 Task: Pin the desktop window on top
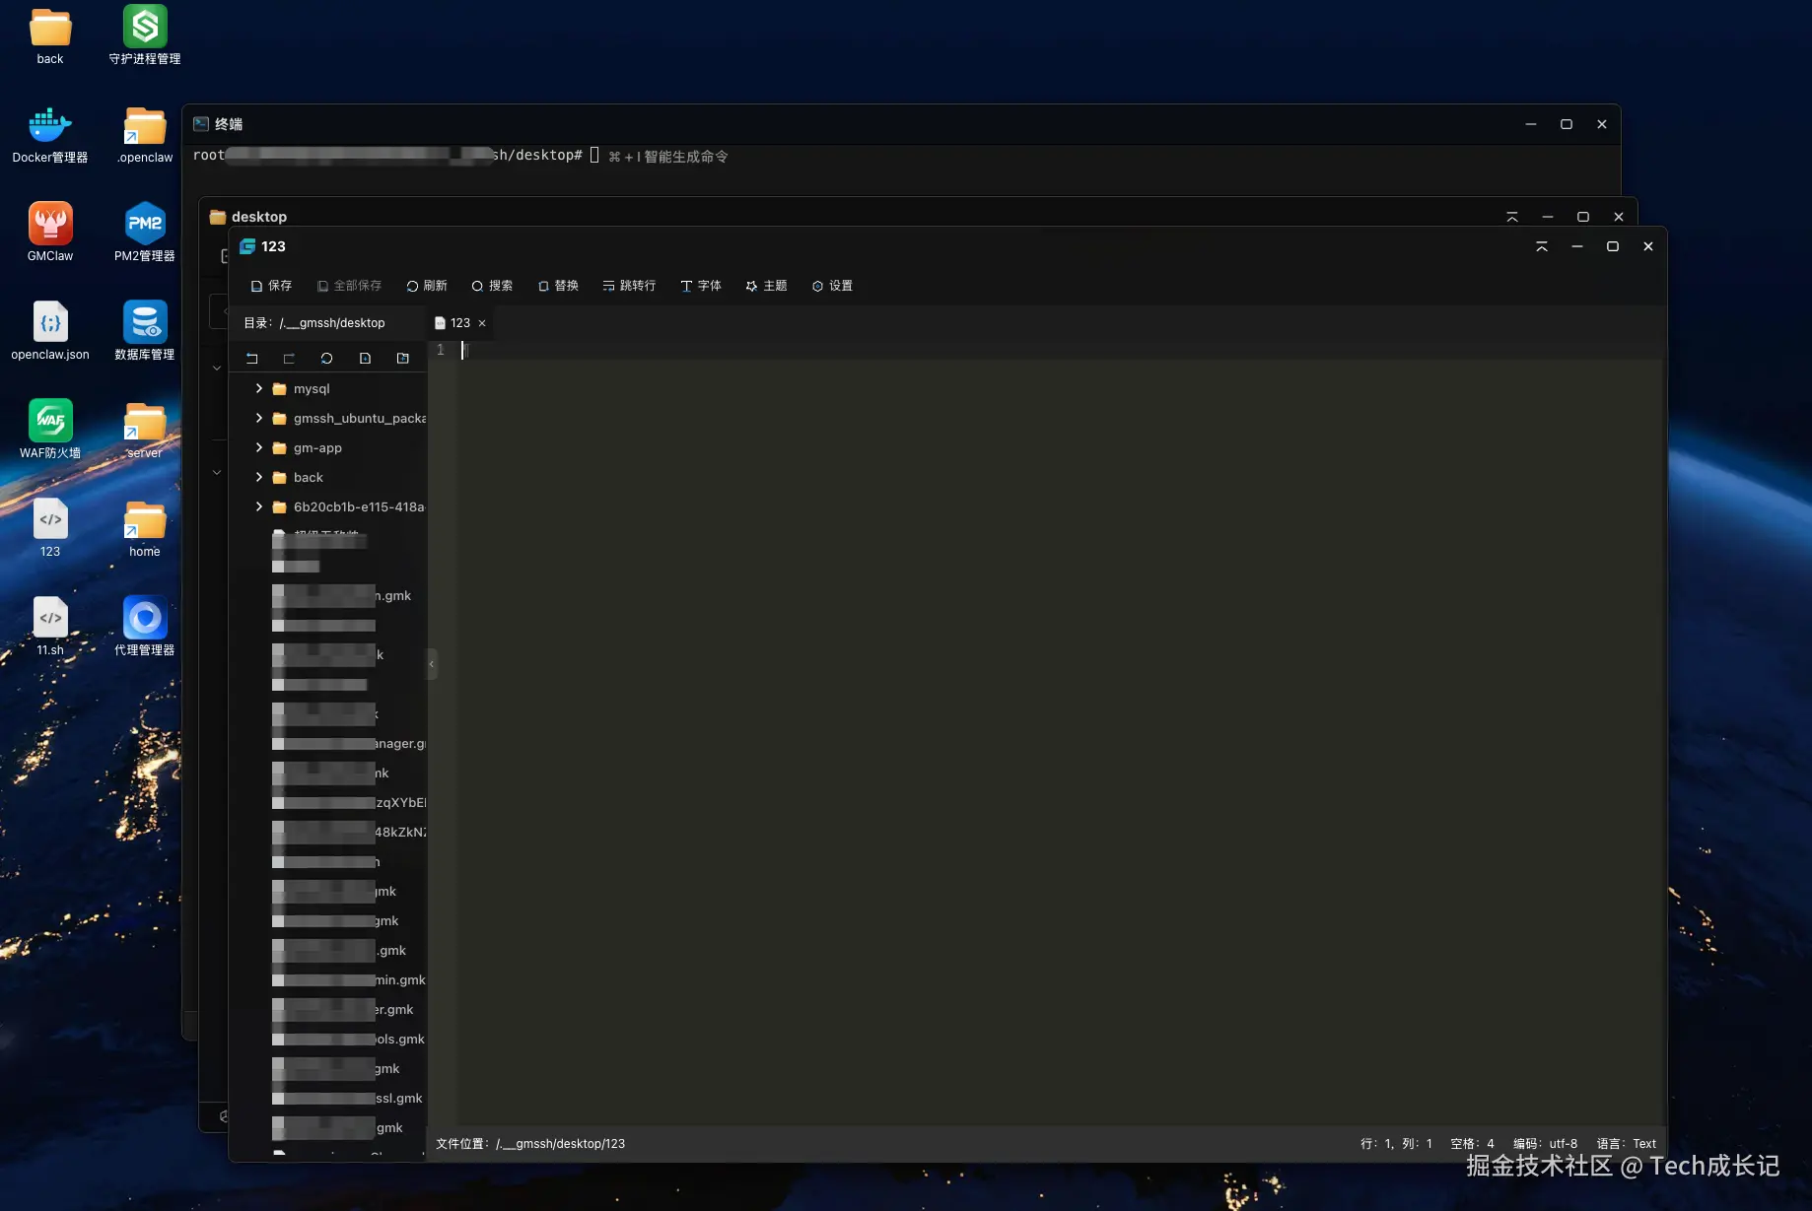coord(1512,217)
